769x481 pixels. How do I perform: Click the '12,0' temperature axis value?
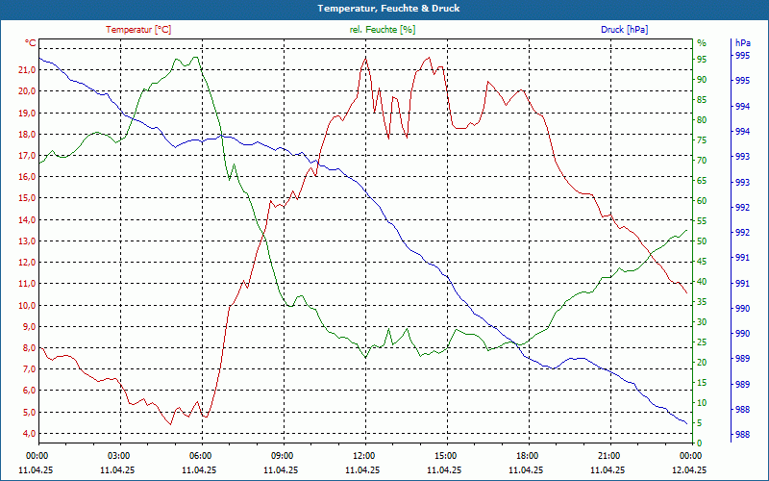pyautogui.click(x=27, y=263)
